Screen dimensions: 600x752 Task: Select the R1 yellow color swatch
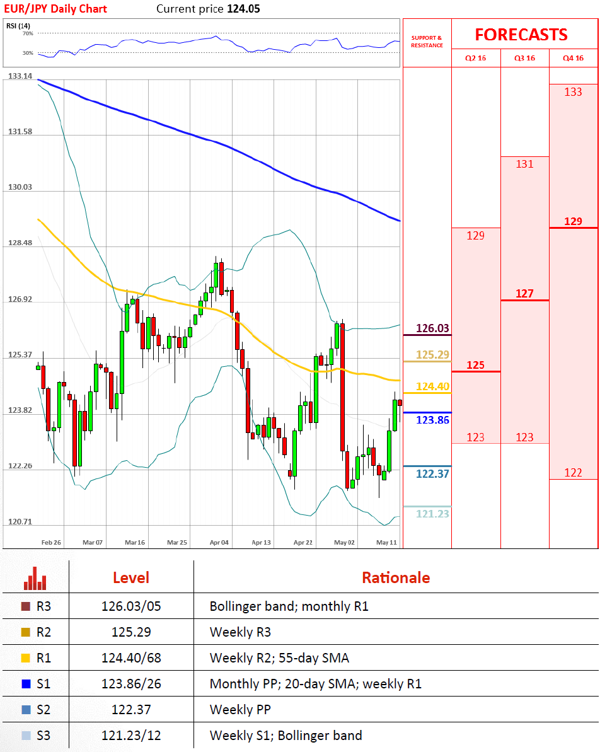point(26,658)
